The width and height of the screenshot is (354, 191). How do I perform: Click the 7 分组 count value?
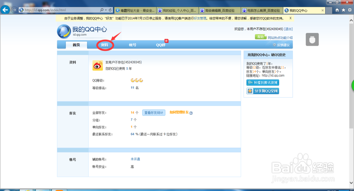pyautogui.click(x=132, y=119)
